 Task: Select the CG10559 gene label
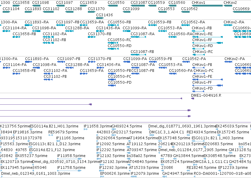tap(156, 3)
